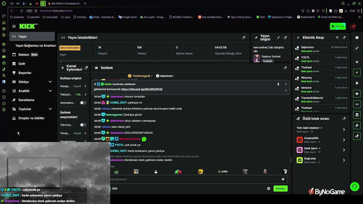This screenshot has width=363, height=204.
Task: Open the Reklam Beta page
Action: tap(32, 55)
